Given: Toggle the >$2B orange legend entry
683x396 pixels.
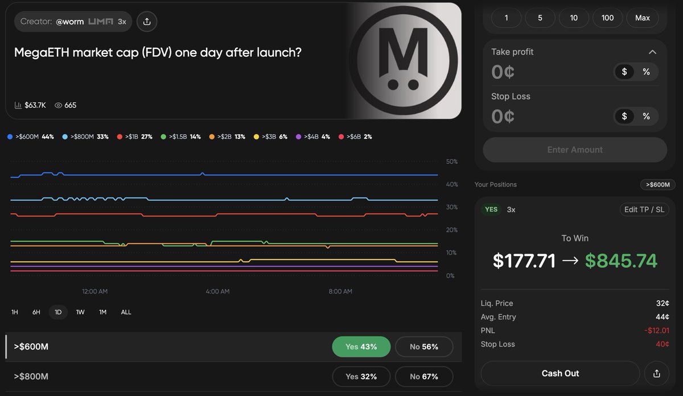Looking at the screenshot, I should pyautogui.click(x=227, y=137).
